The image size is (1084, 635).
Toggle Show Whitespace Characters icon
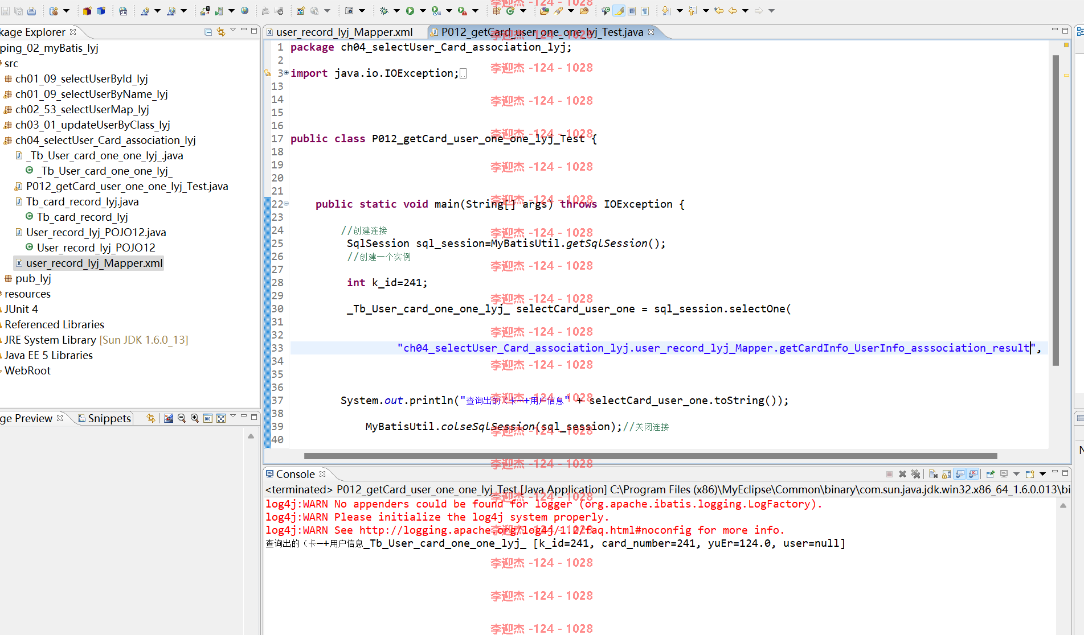(645, 11)
